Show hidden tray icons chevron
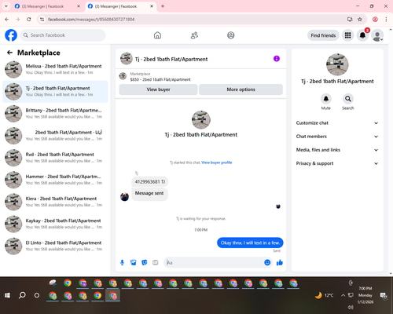Image resolution: width=393 pixels, height=314 pixels. pos(343,295)
